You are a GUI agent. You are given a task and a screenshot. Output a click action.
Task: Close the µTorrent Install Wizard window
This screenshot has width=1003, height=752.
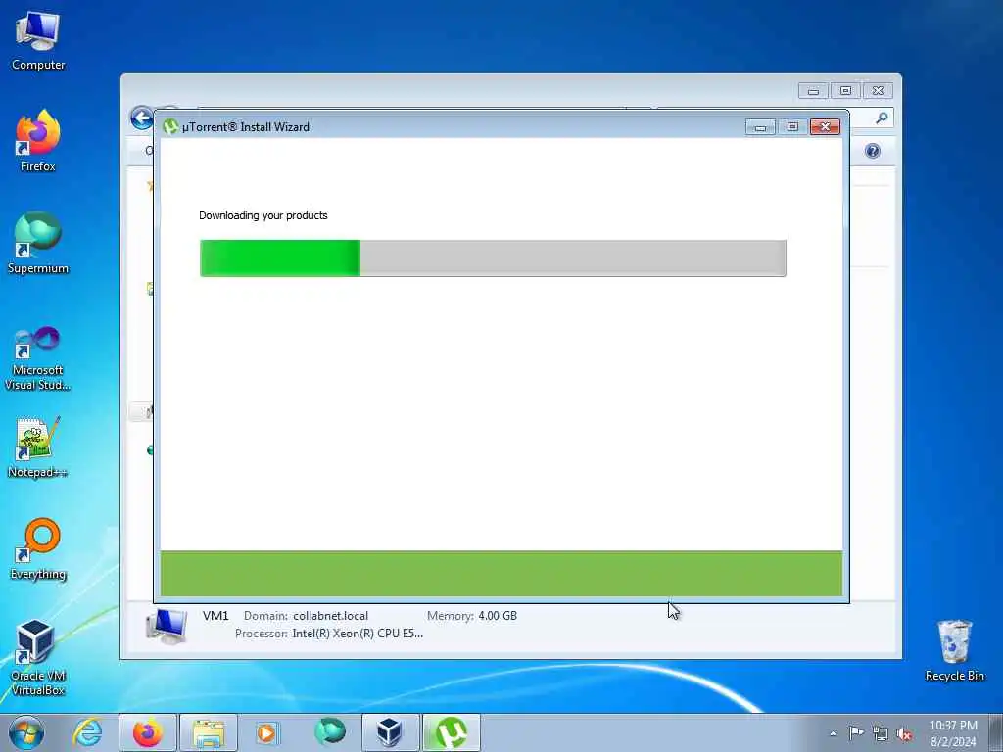(825, 127)
